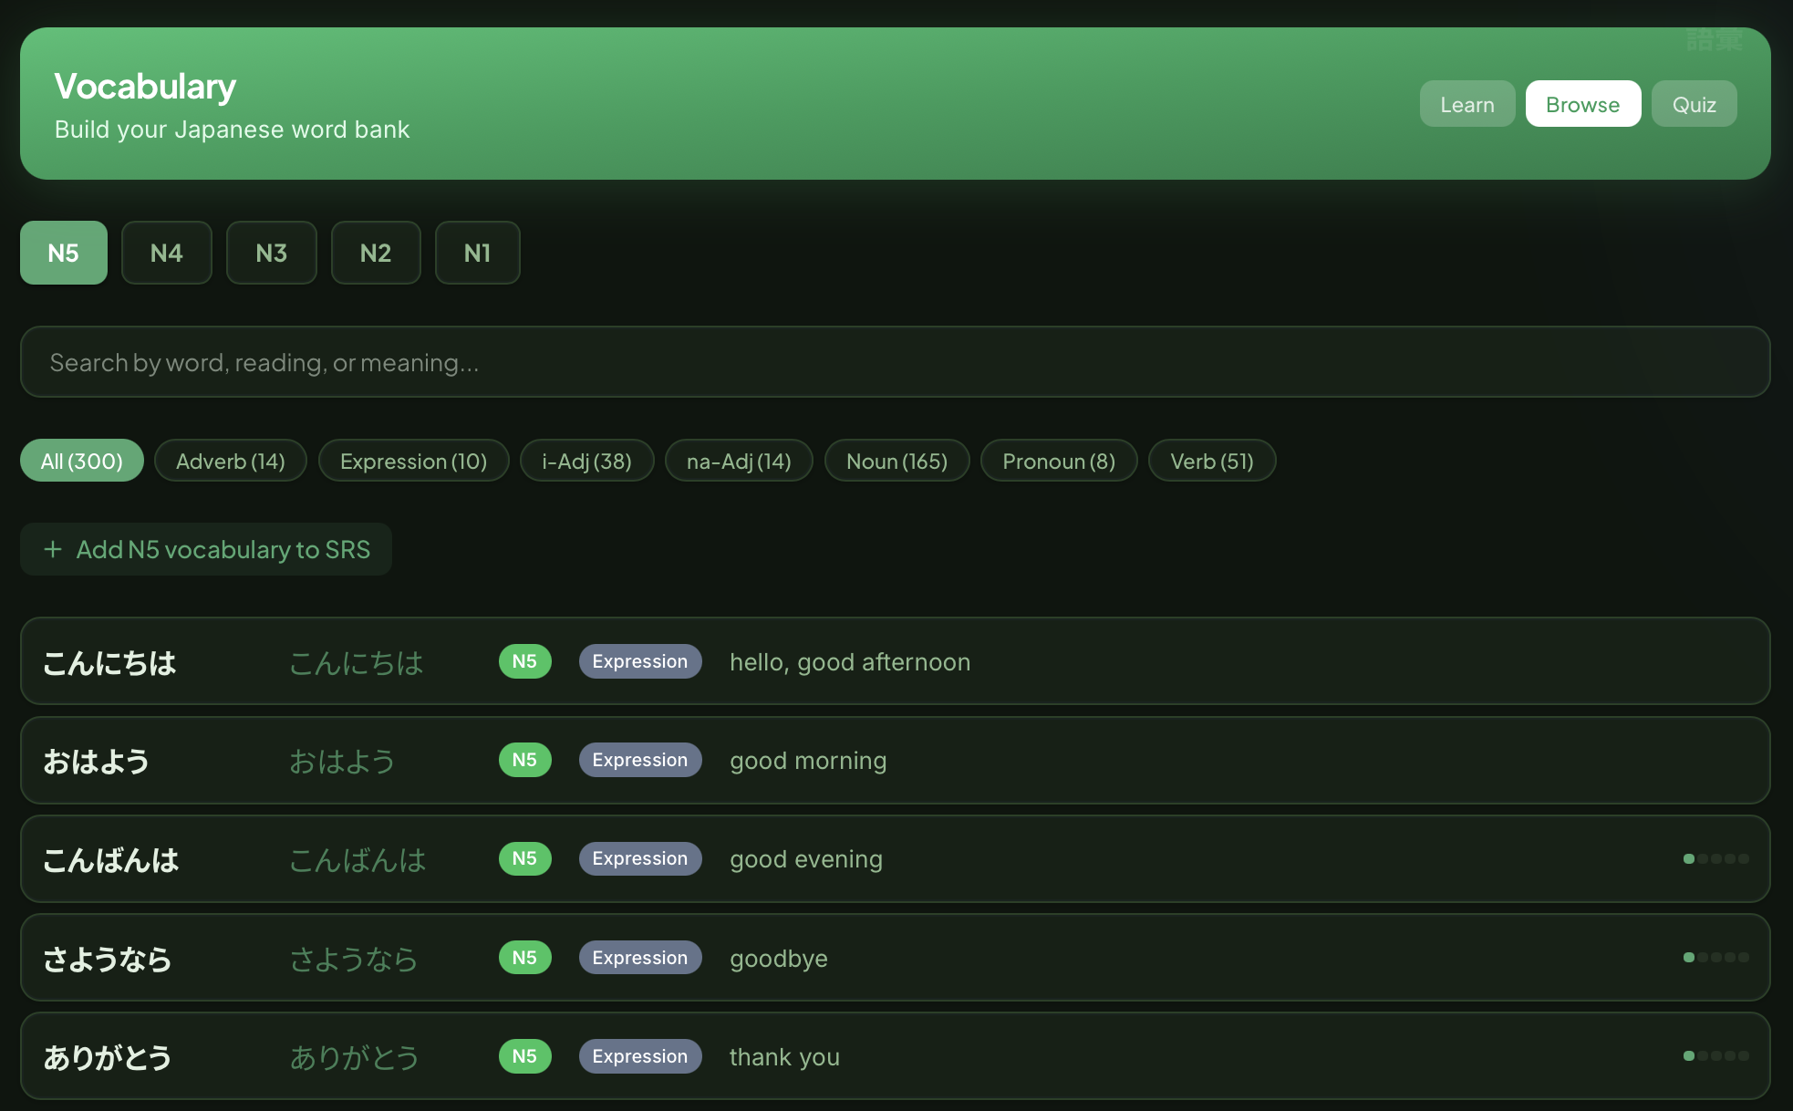Click the Expression tag on ありがとう row
This screenshot has width=1793, height=1111.
pyautogui.click(x=639, y=1055)
